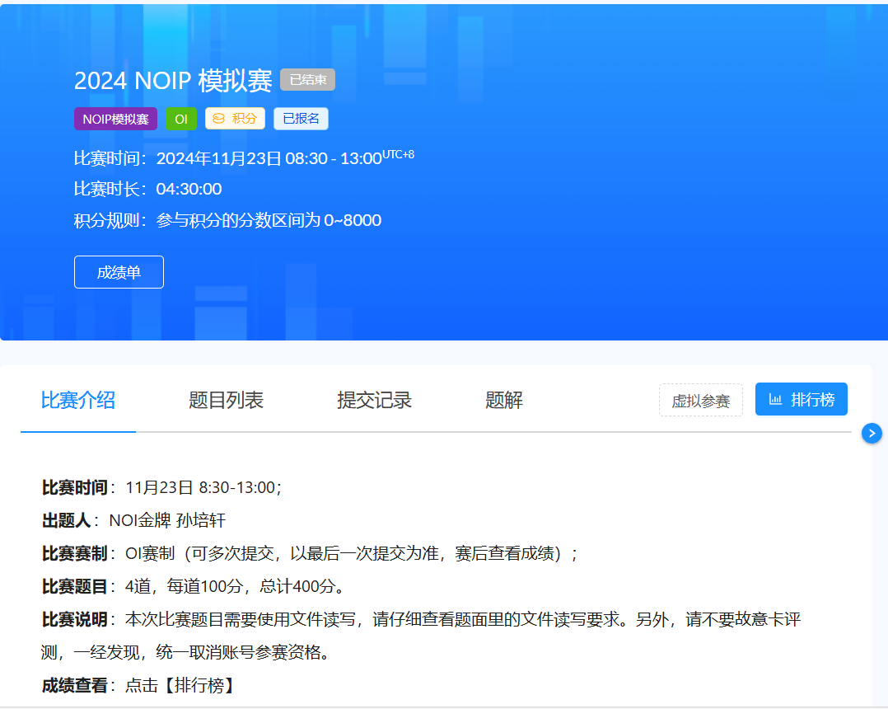Open the 题目列表 tab
The image size is (888, 709).
[x=226, y=401]
